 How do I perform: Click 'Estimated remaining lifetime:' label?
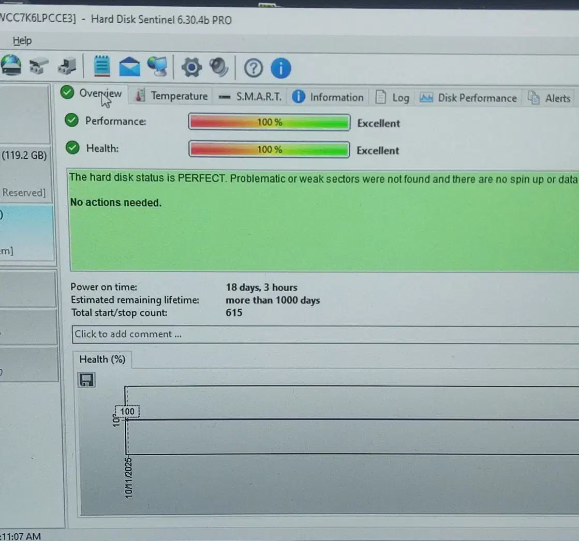pyautogui.click(x=135, y=300)
